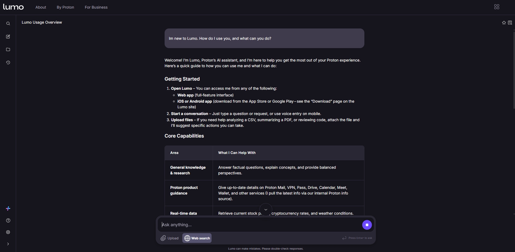
Task: Start a new chat with the compose icon
Action: coord(8,37)
